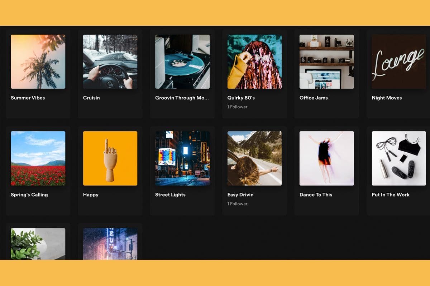Click the Dance To This title text
The image size is (430, 286).
(316, 195)
